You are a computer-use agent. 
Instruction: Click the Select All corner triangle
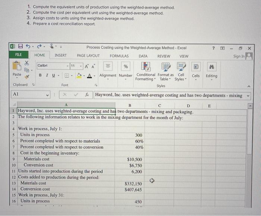[14, 104]
